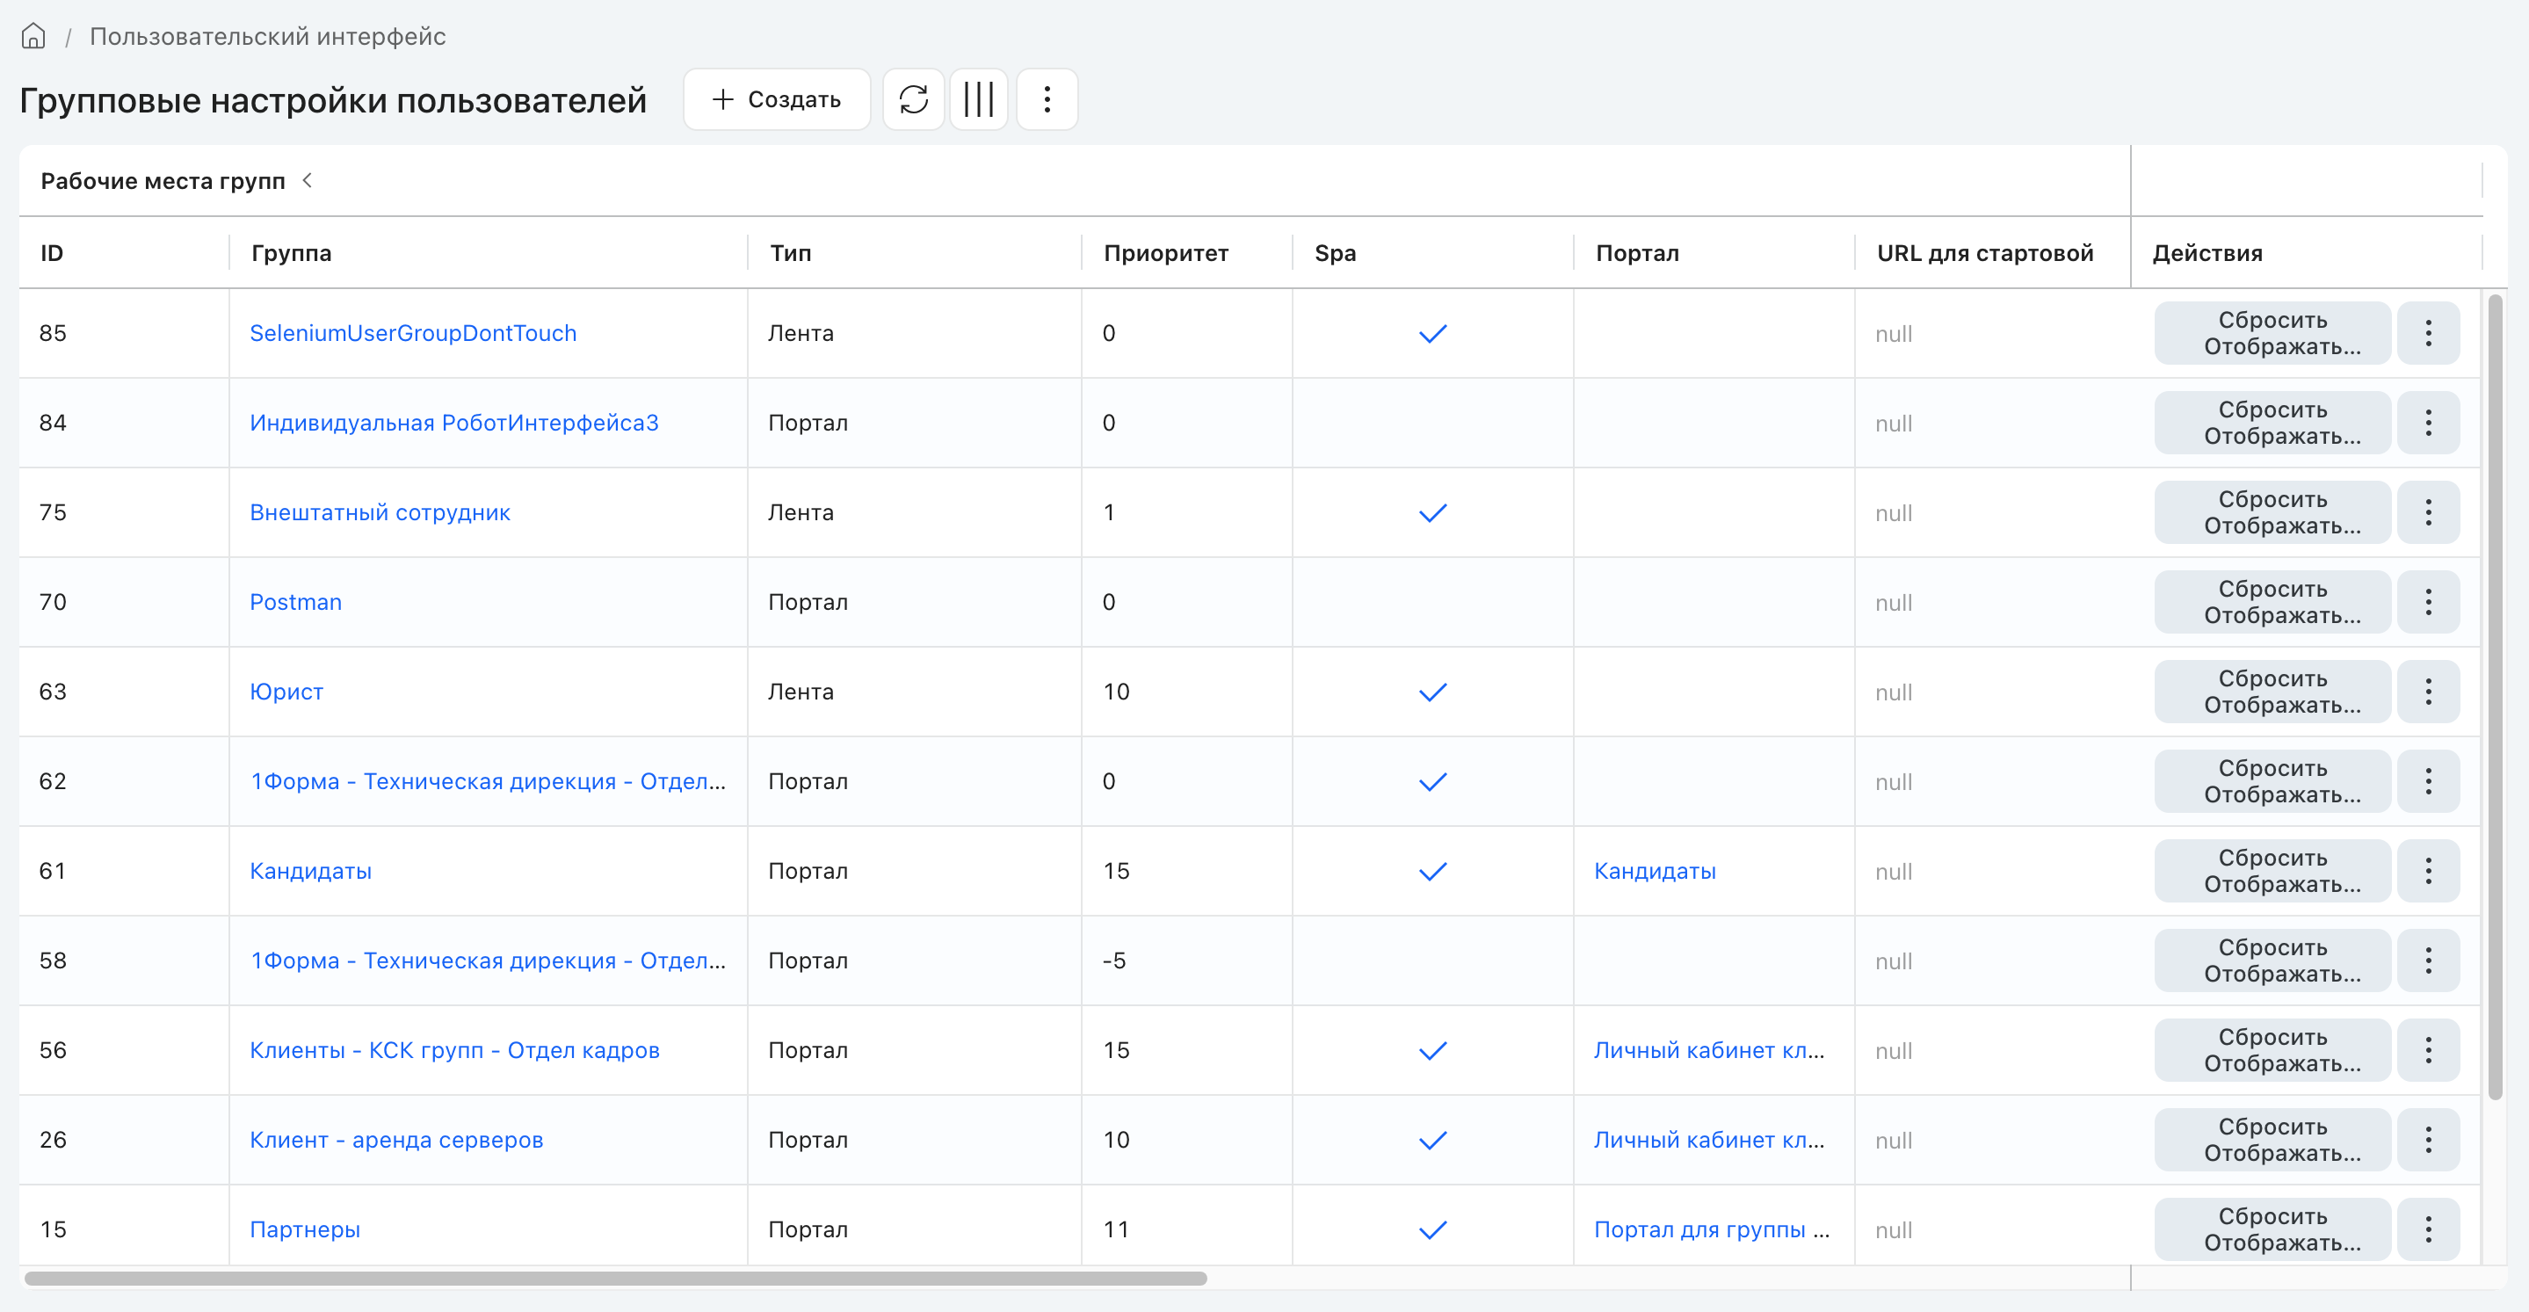Open row 56 more-actions menu
The height and width of the screenshot is (1312, 2529).
tap(2428, 1050)
